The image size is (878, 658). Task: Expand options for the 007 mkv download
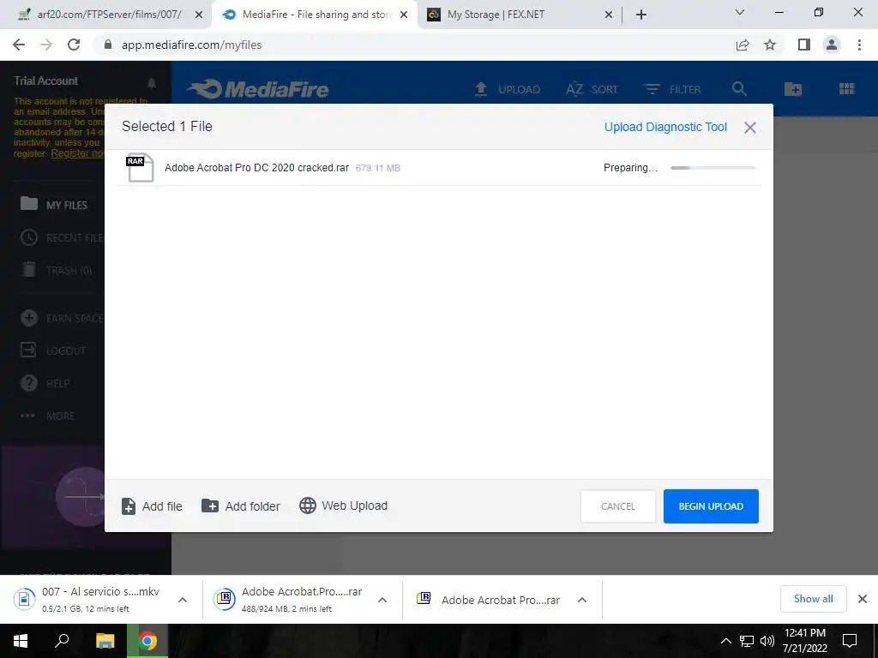[x=183, y=600]
